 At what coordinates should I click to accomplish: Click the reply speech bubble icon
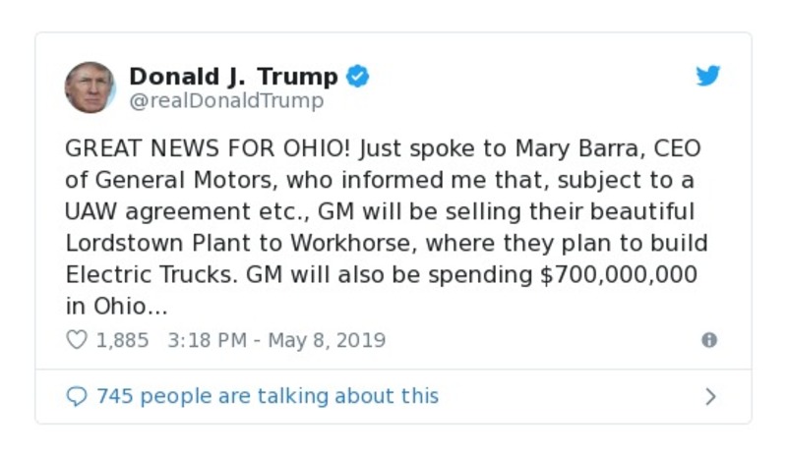pyautogui.click(x=76, y=396)
